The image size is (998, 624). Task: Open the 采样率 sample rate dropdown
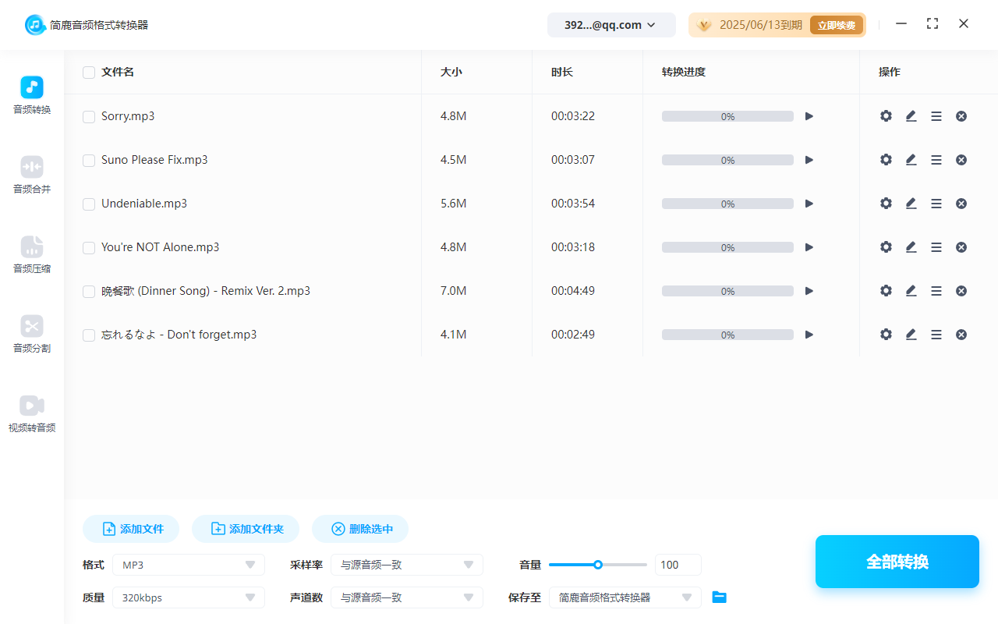coord(406,564)
